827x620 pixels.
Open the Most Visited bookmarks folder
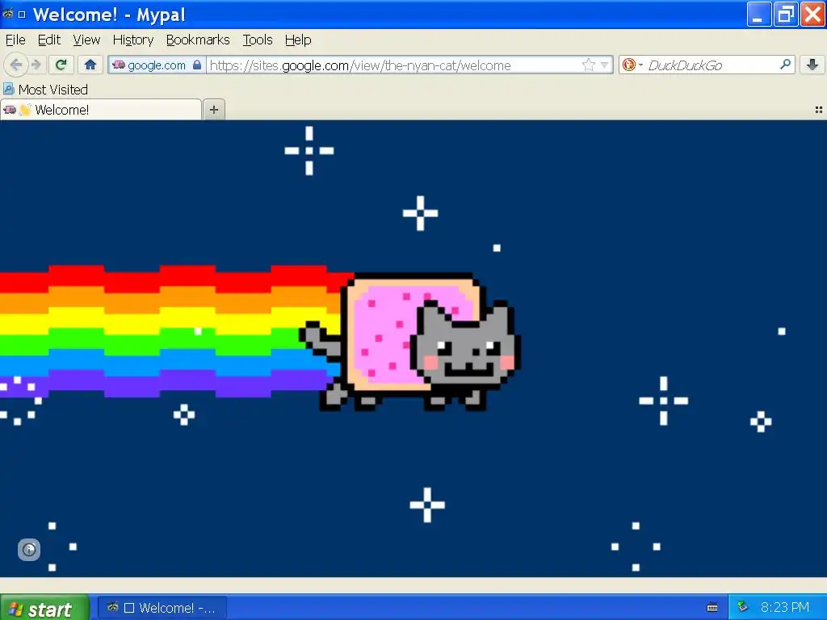coord(45,90)
